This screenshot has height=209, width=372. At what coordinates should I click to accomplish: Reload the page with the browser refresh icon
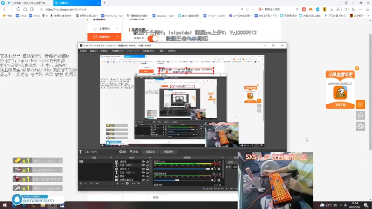click(18, 9)
